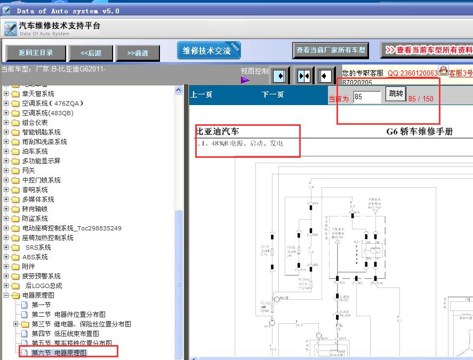The height and width of the screenshot is (360, 473).
Task: Select 第二节 电器件位置分布图 tree item
Action: pos(68,315)
